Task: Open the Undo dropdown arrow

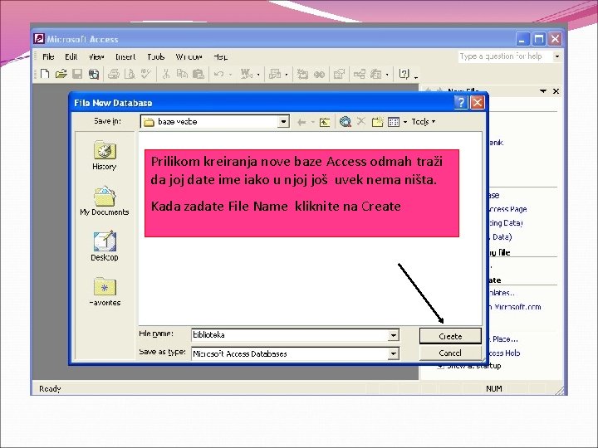Action: coord(230,75)
